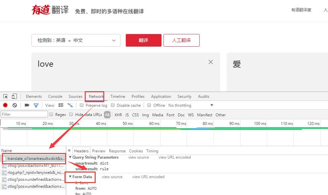The height and width of the screenshot is (195, 328).
Task: Collapse the Form Data section
Action: tap(70, 177)
